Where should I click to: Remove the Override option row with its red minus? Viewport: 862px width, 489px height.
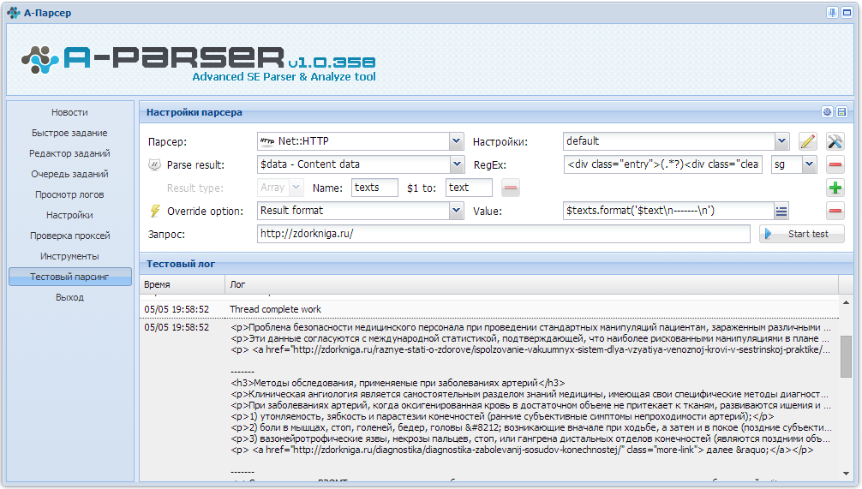coord(835,211)
